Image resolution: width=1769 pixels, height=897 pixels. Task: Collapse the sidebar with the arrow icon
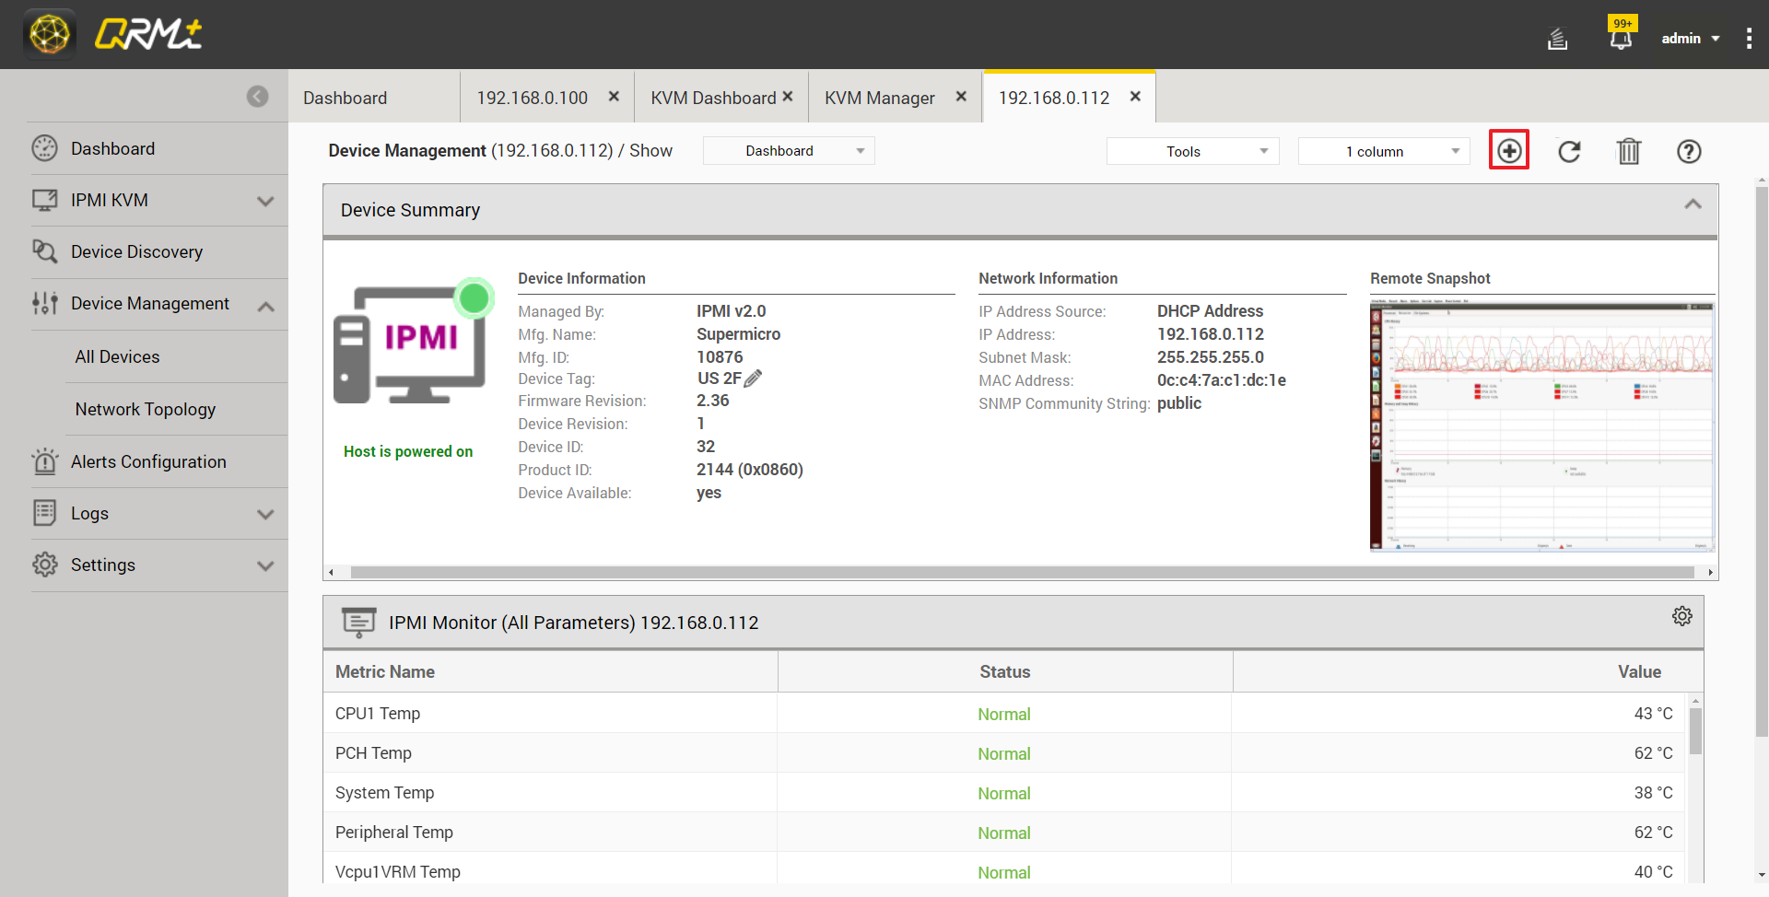coord(257,97)
